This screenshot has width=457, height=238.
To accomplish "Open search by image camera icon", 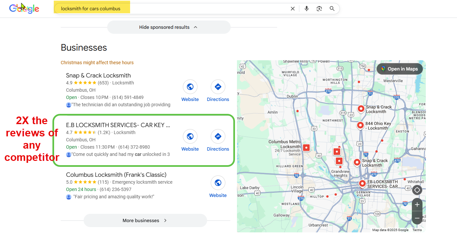I will click(319, 9).
